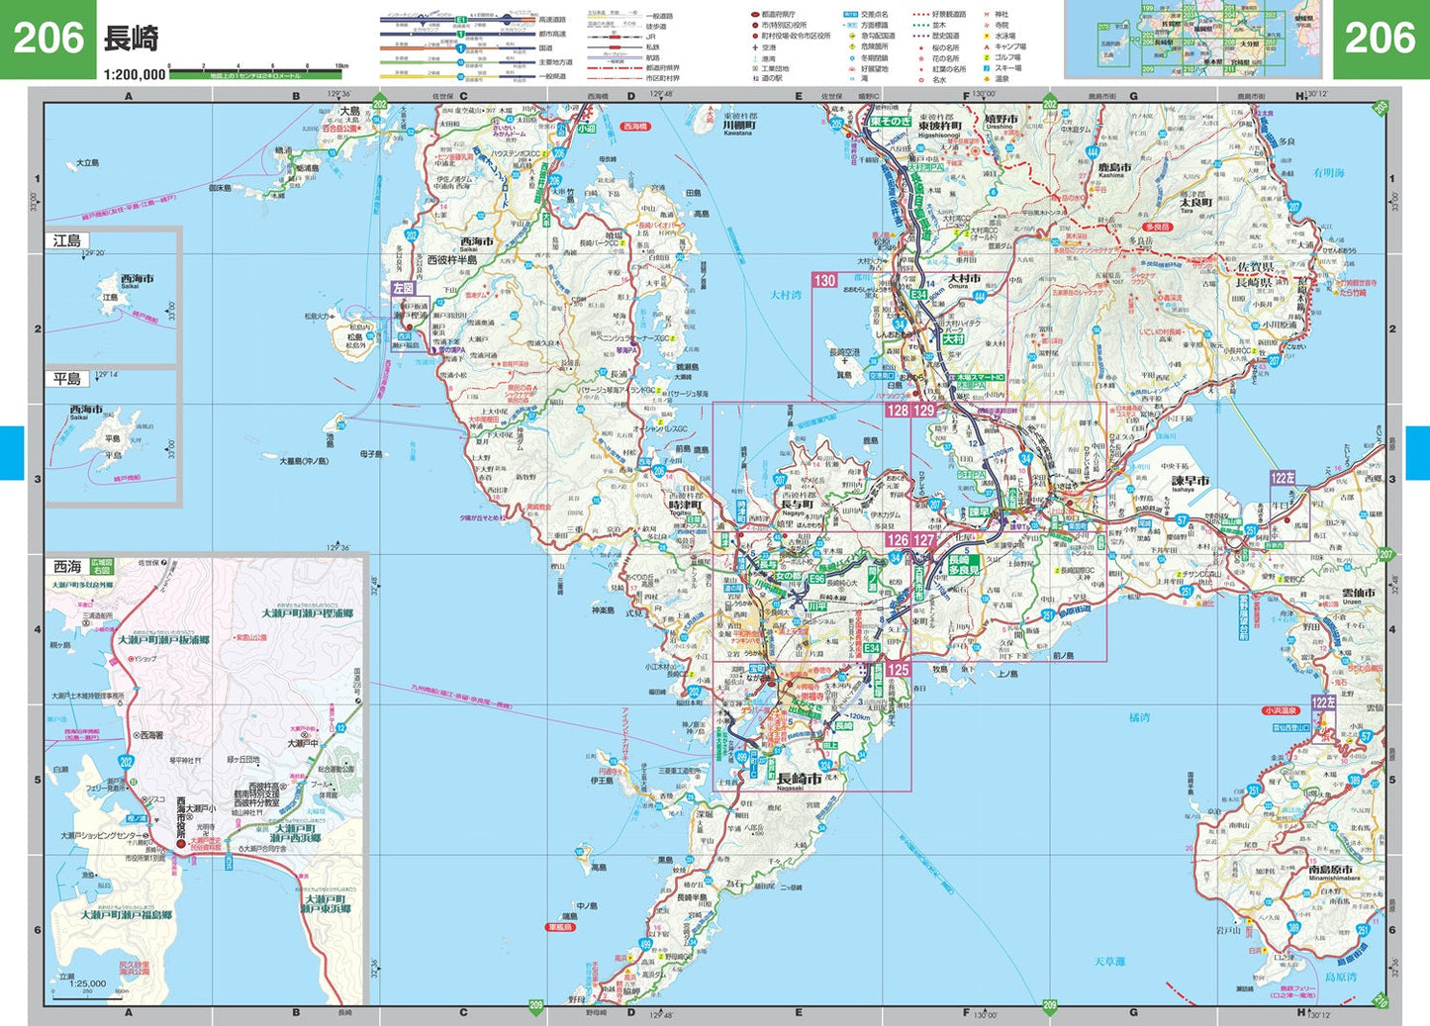Click the page reference box 128
1430x1026 pixels.
coord(898,410)
